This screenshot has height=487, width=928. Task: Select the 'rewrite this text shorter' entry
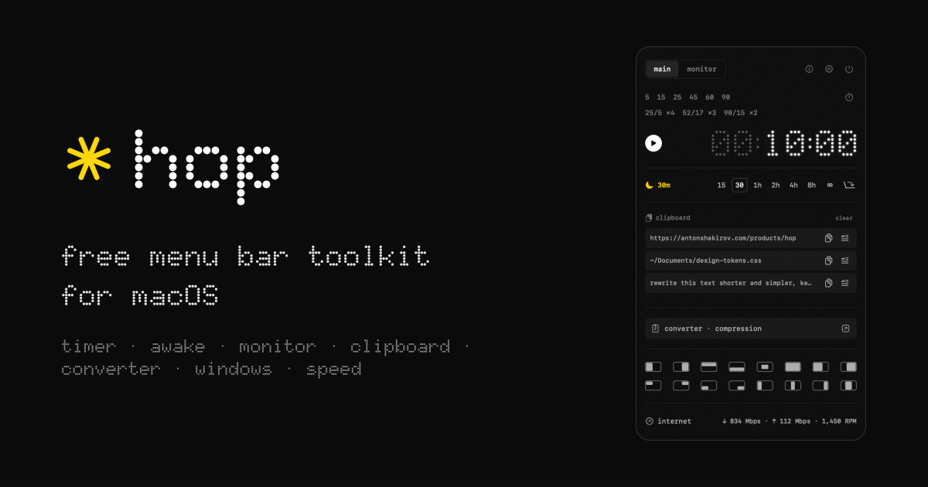point(751,283)
